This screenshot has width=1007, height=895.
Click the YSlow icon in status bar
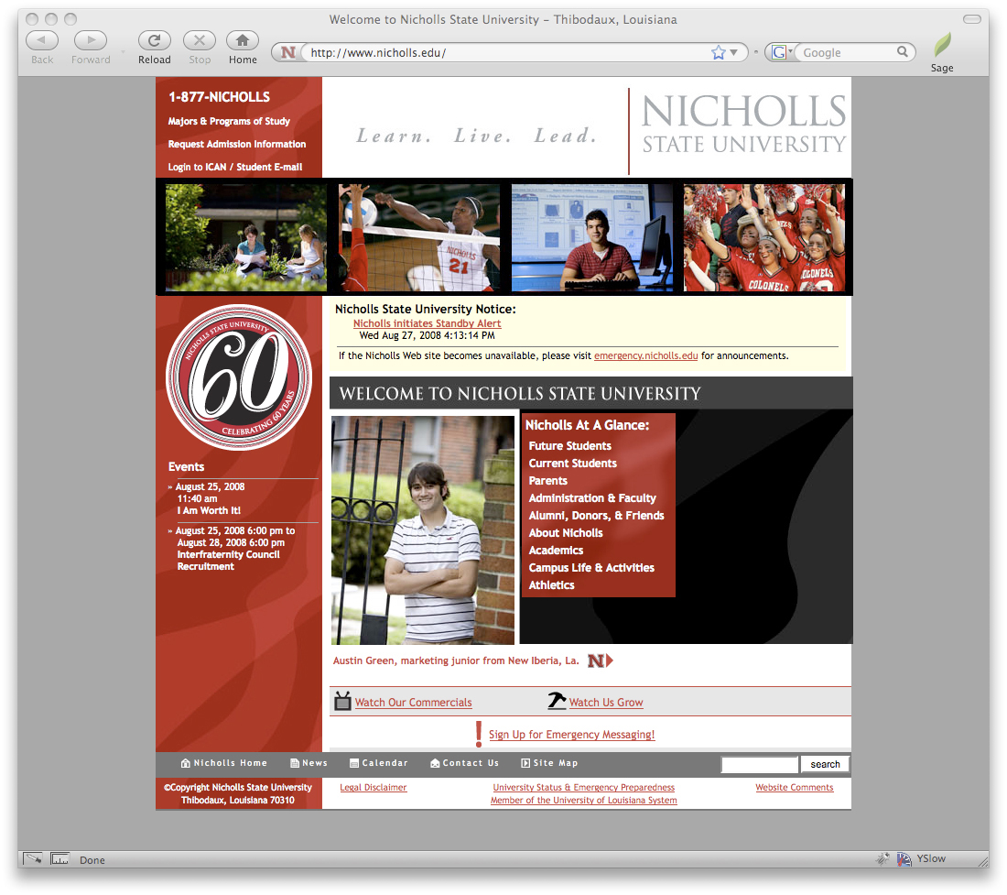[904, 859]
